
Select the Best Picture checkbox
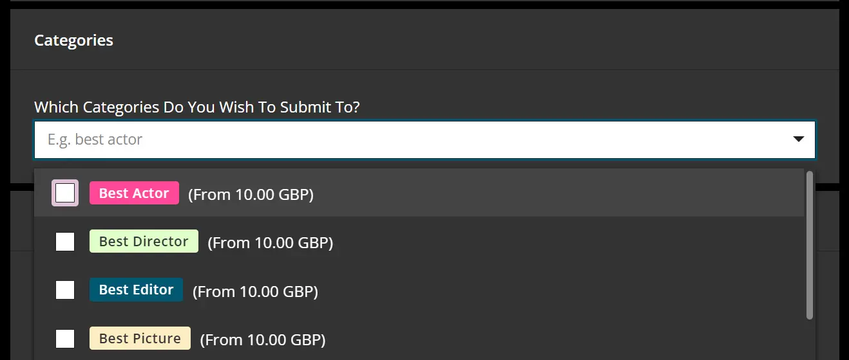click(65, 338)
